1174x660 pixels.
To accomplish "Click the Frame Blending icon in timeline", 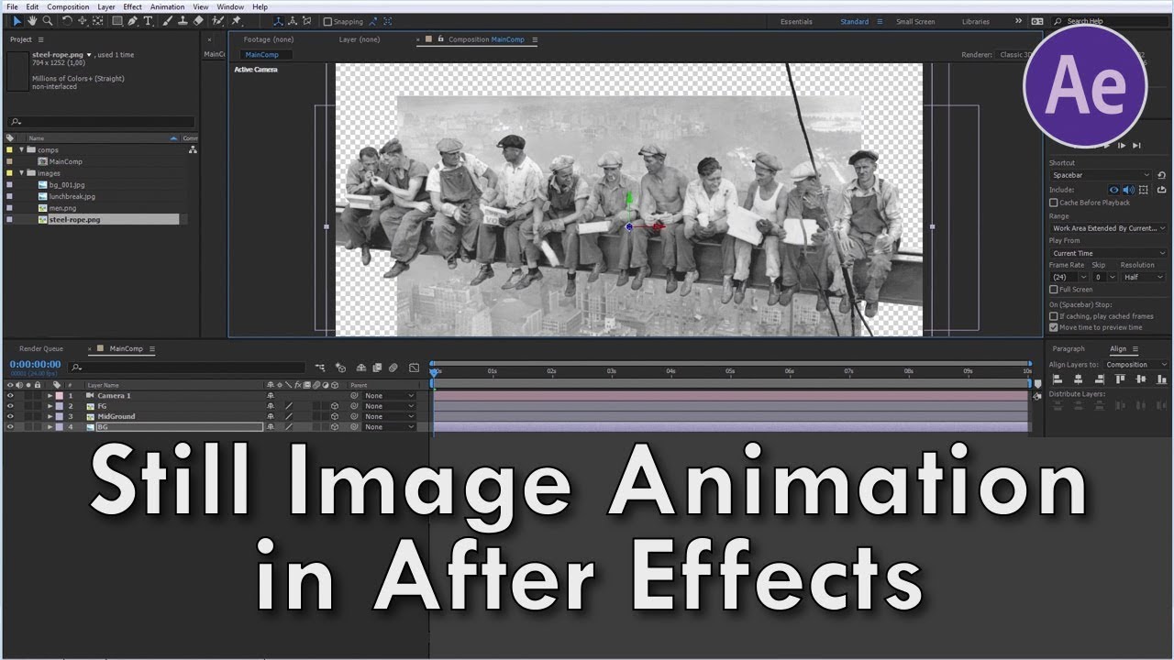I will 377,368.
